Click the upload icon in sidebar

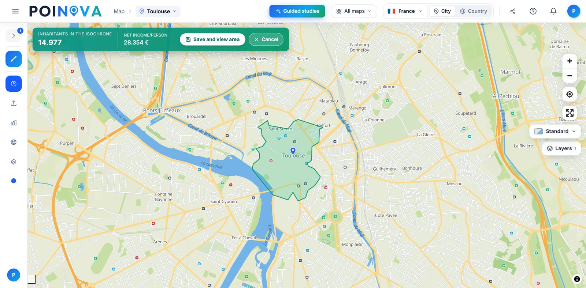coord(14,103)
